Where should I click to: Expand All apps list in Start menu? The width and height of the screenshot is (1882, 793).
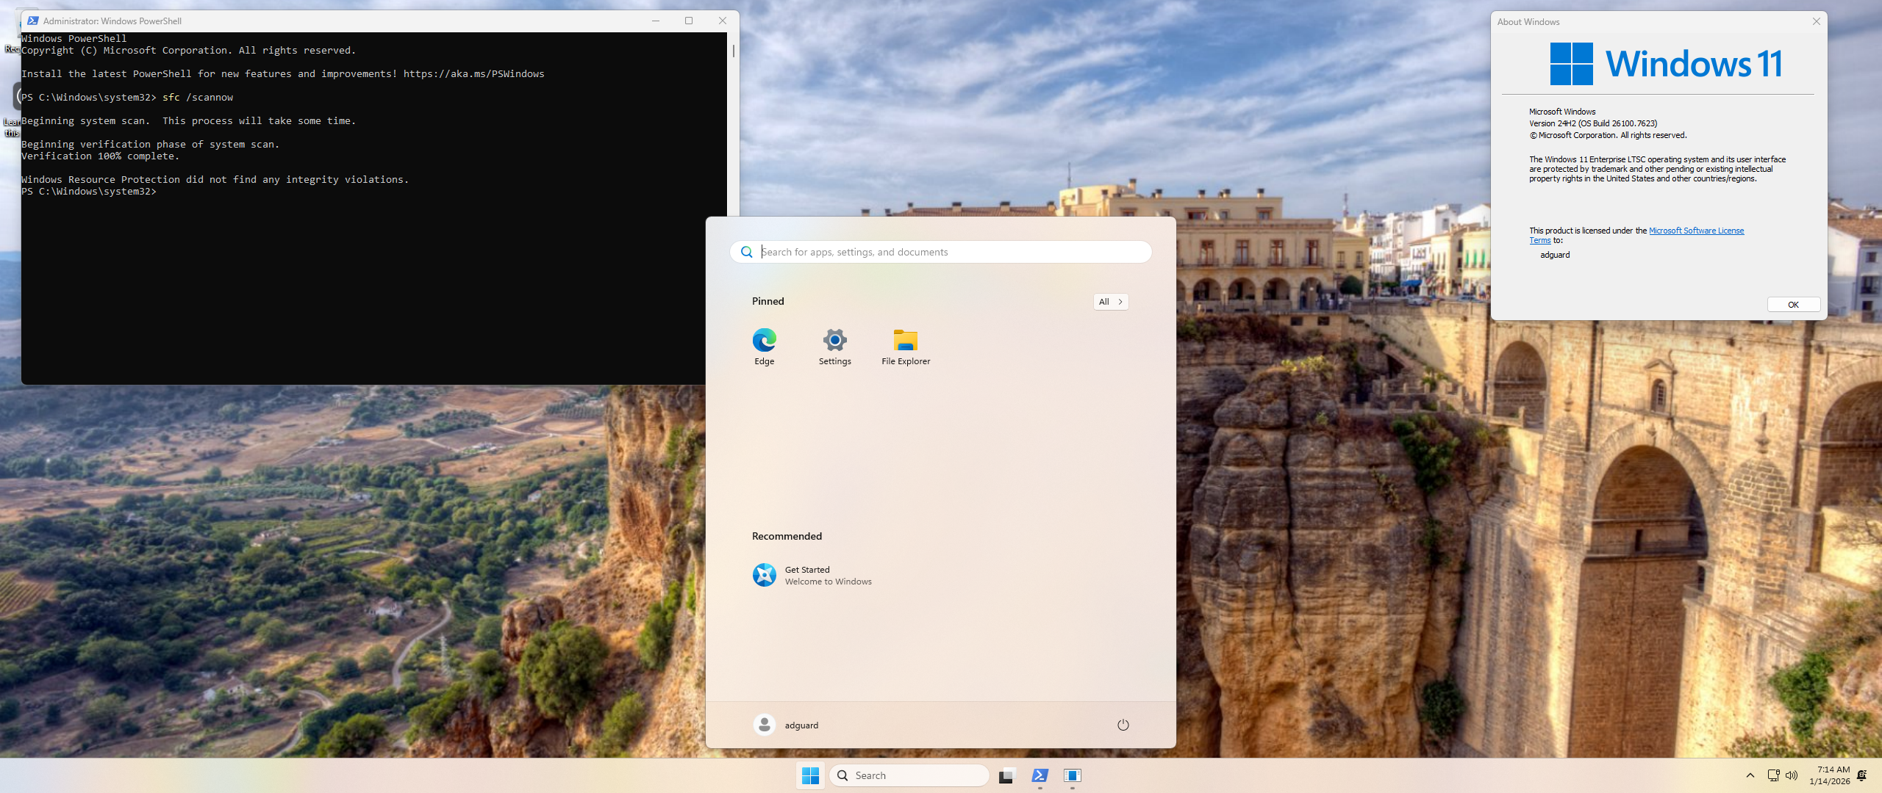point(1110,302)
